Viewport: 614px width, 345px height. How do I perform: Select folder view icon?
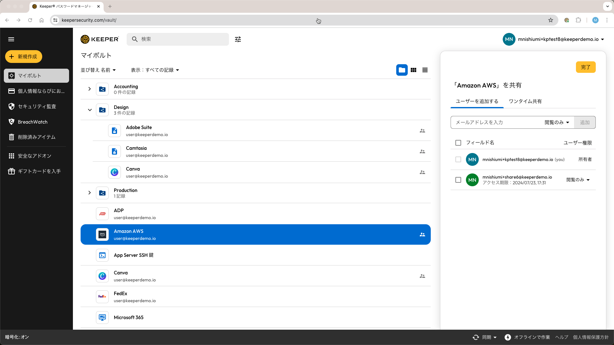402,70
